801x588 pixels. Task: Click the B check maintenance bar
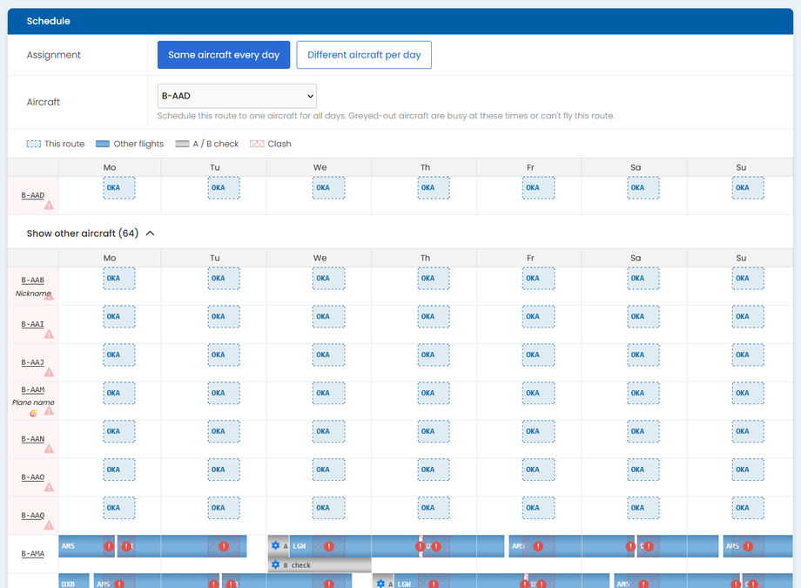320,565
